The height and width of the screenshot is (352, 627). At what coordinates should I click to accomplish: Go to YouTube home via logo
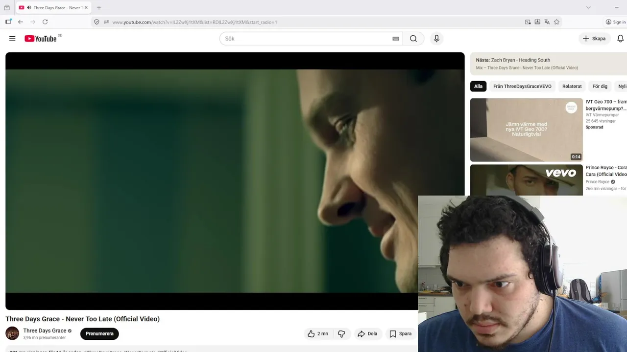tap(41, 39)
